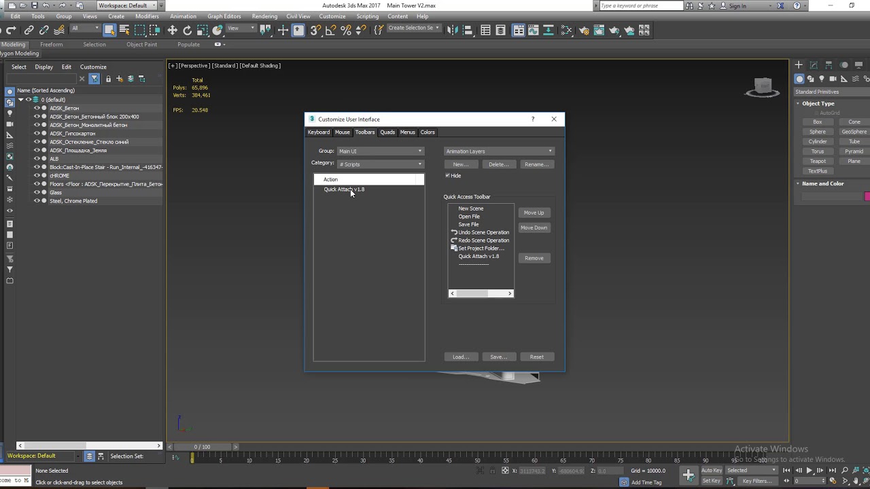870x489 pixels.
Task: Toggle the Angle Snap icon
Action: 330,31
